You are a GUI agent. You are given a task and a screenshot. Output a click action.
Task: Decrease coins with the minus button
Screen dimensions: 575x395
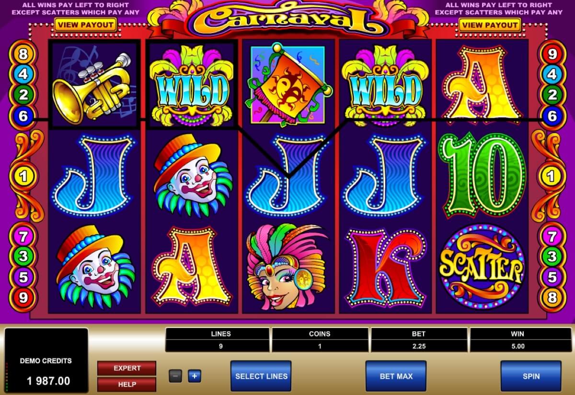pos(175,376)
